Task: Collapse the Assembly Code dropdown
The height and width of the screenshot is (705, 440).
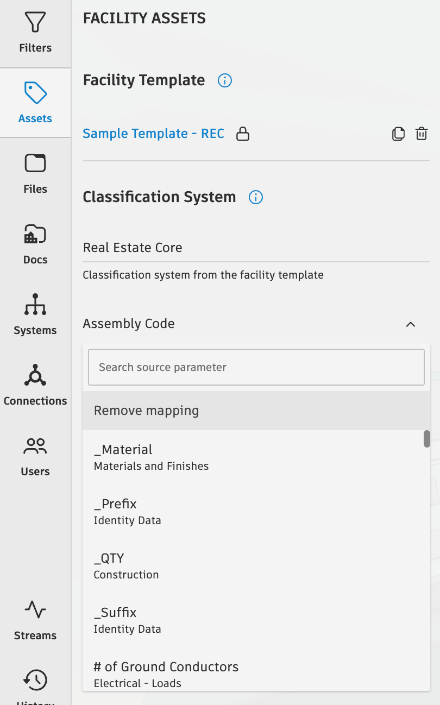Action: pos(411,324)
